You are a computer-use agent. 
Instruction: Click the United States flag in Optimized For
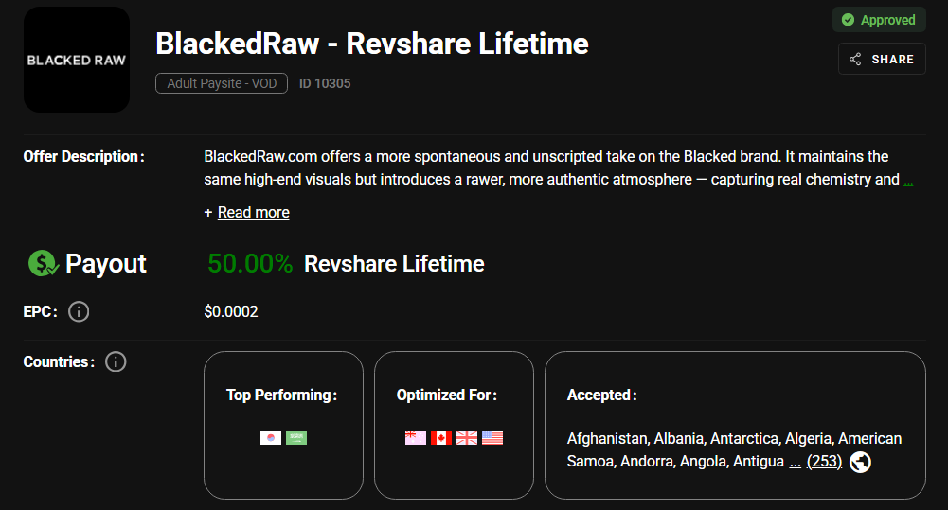(x=492, y=437)
